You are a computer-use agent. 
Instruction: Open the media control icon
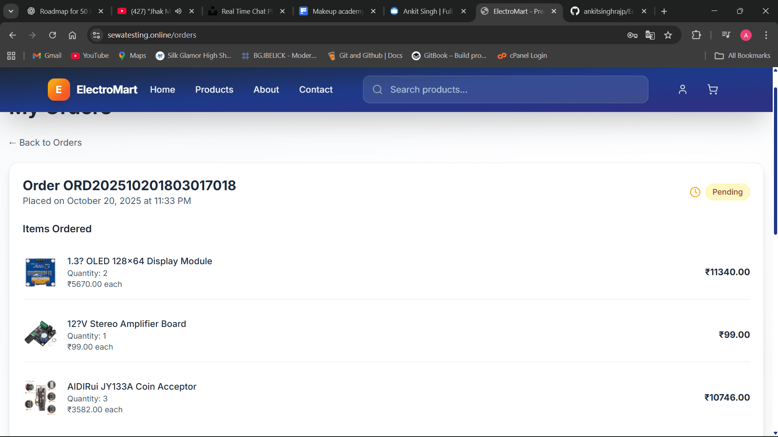(x=726, y=35)
